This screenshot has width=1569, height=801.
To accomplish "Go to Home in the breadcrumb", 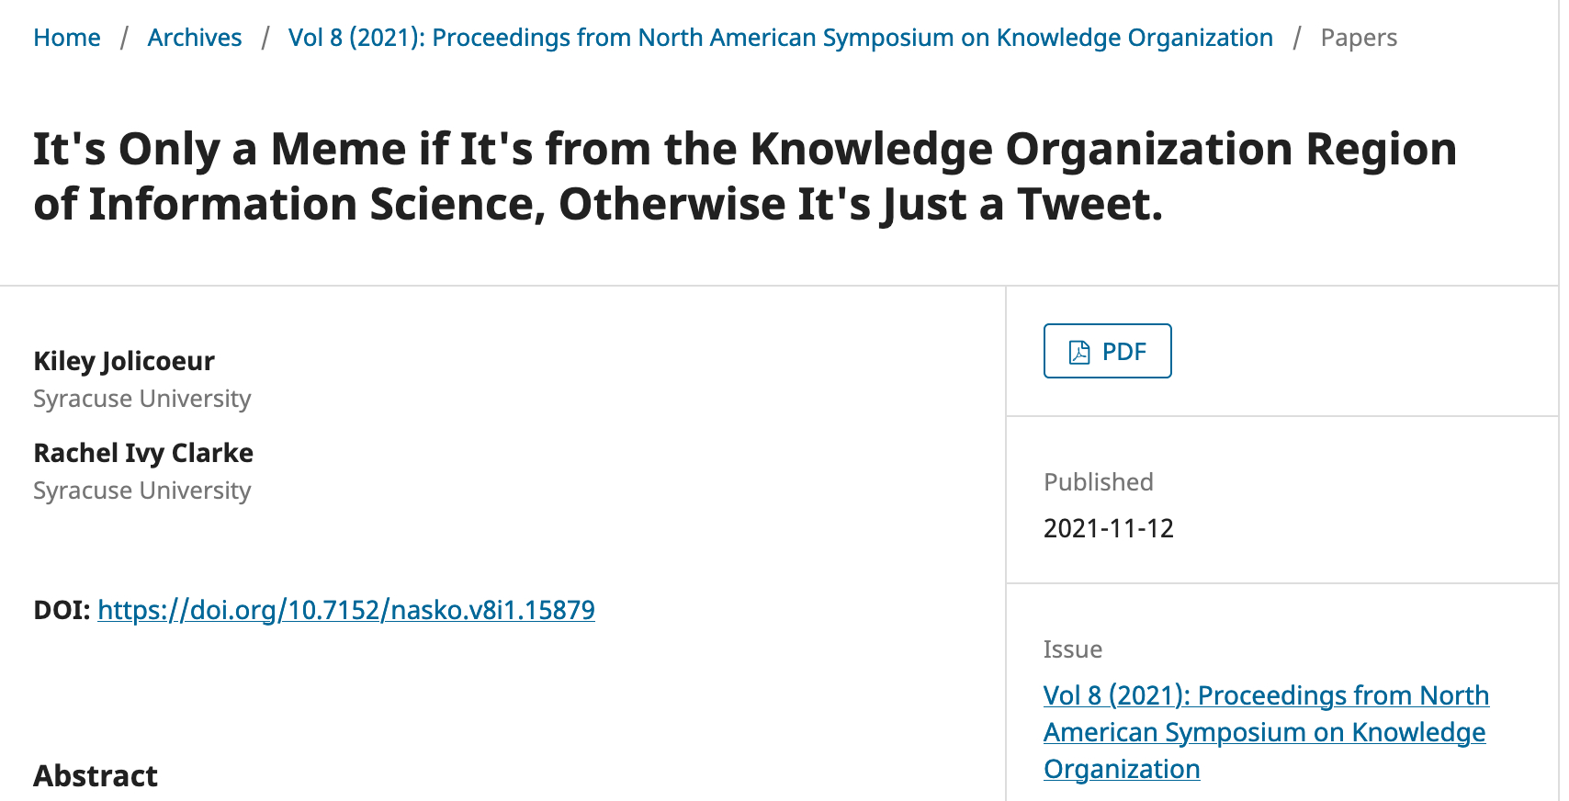I will pyautogui.click(x=67, y=38).
